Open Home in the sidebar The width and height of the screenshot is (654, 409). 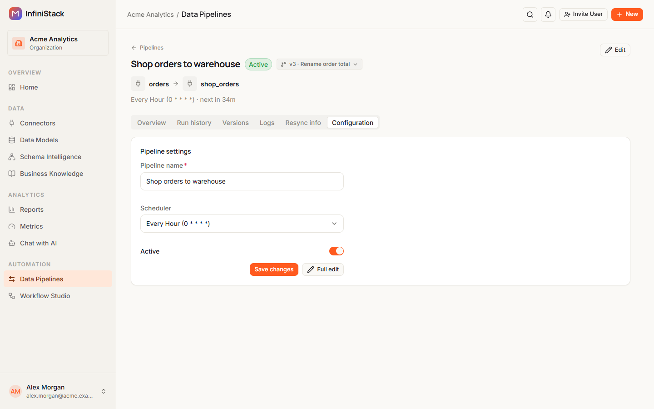[58, 87]
